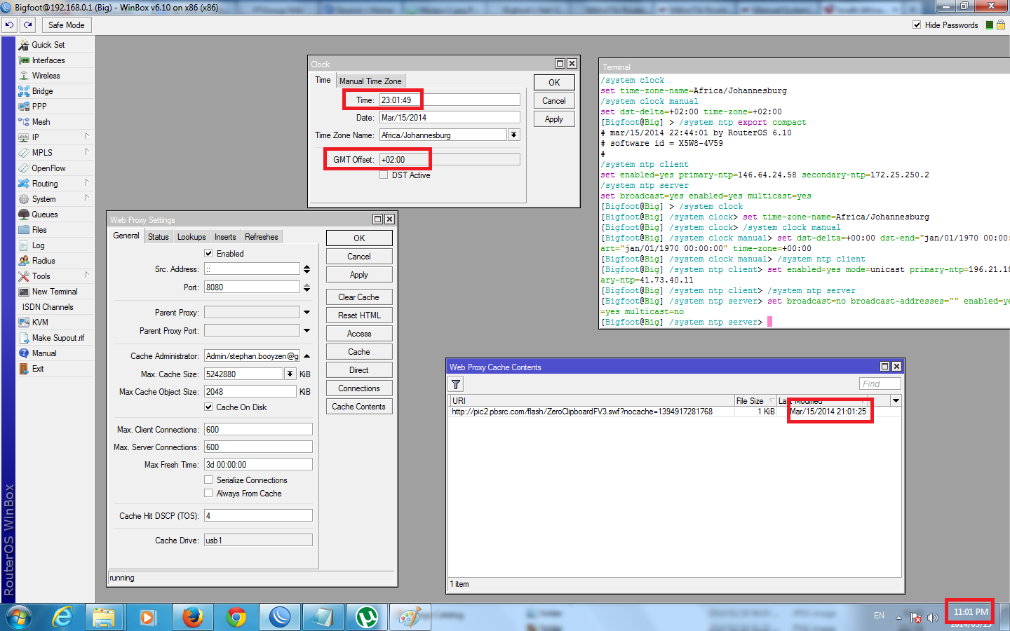Screen dimensions: 1010x631
Task: Switch to the Manual Time Zone tab
Action: click(370, 80)
